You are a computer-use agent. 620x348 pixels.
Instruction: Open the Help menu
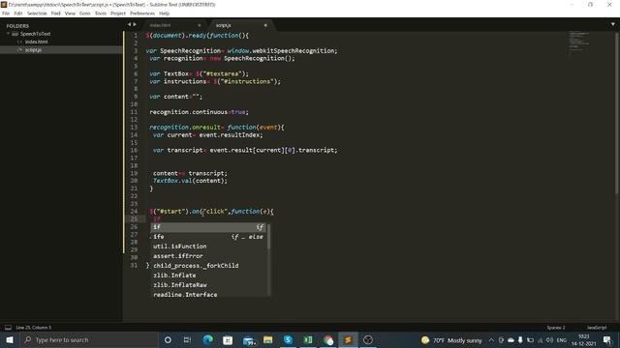164,13
